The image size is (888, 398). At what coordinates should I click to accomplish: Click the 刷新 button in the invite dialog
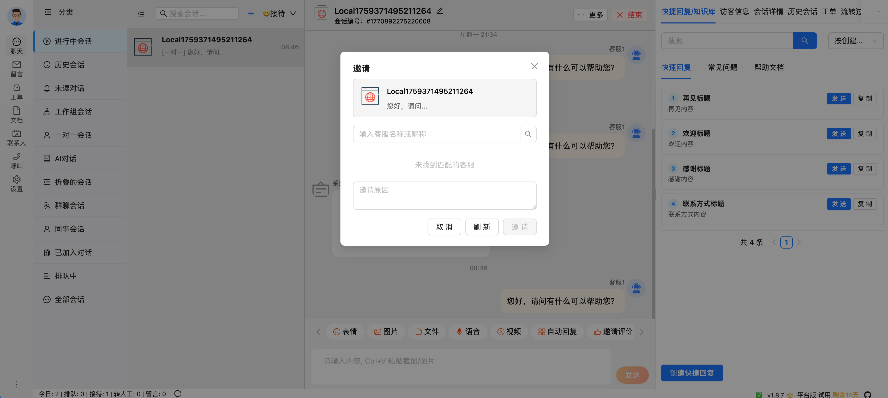point(482,227)
